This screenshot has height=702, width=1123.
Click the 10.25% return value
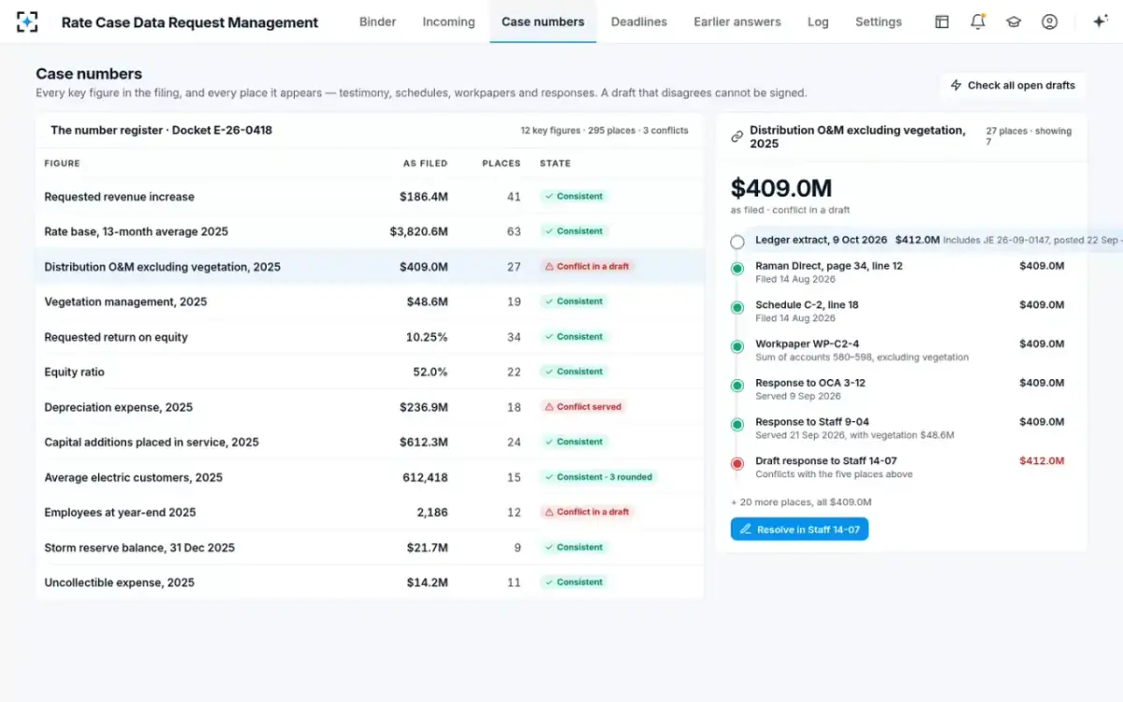click(427, 337)
